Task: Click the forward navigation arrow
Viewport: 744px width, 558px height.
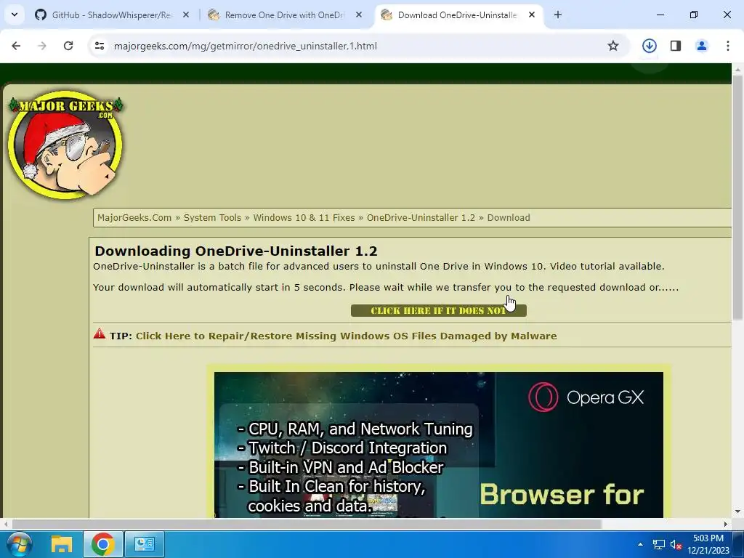Action: (42, 46)
